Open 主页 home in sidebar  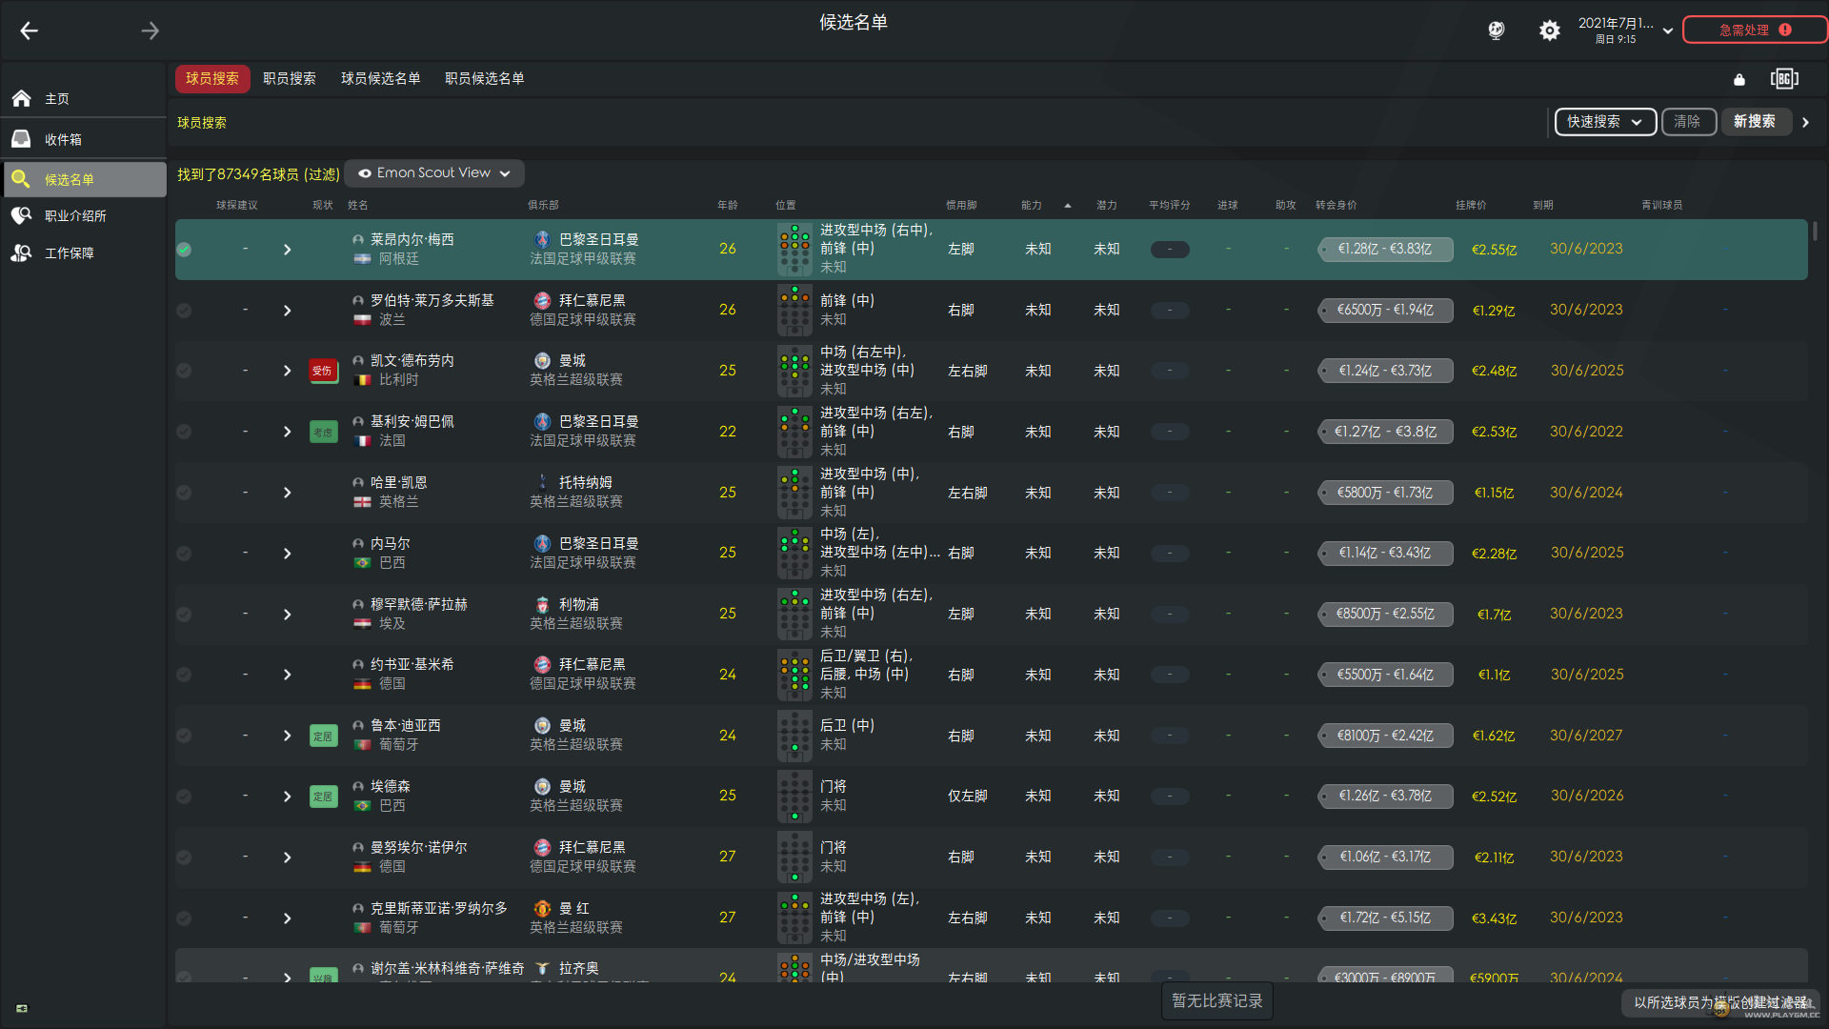(57, 99)
